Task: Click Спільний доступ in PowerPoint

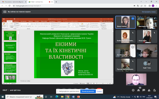Action: click(x=108, y=21)
